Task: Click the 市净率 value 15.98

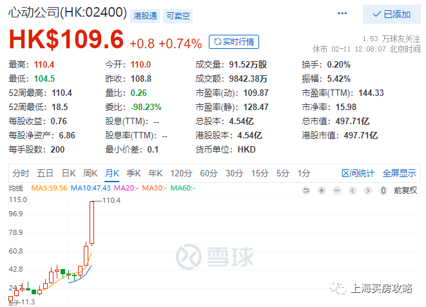Action: click(346, 107)
